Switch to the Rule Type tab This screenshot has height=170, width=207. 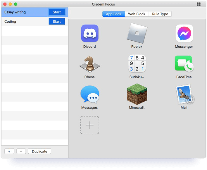point(160,14)
